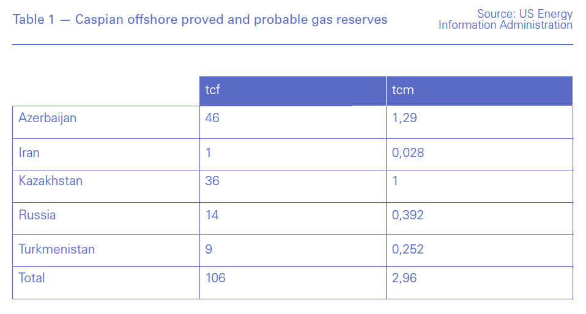
Task: Select the tcf column header
Action: [x=213, y=90]
